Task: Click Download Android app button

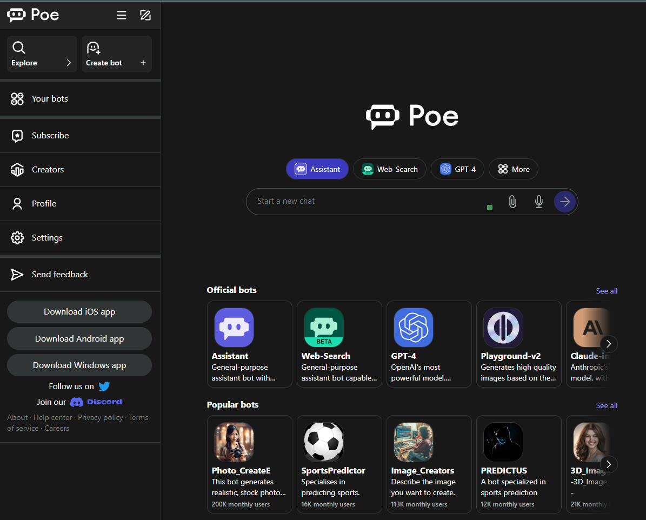Action: click(79, 338)
